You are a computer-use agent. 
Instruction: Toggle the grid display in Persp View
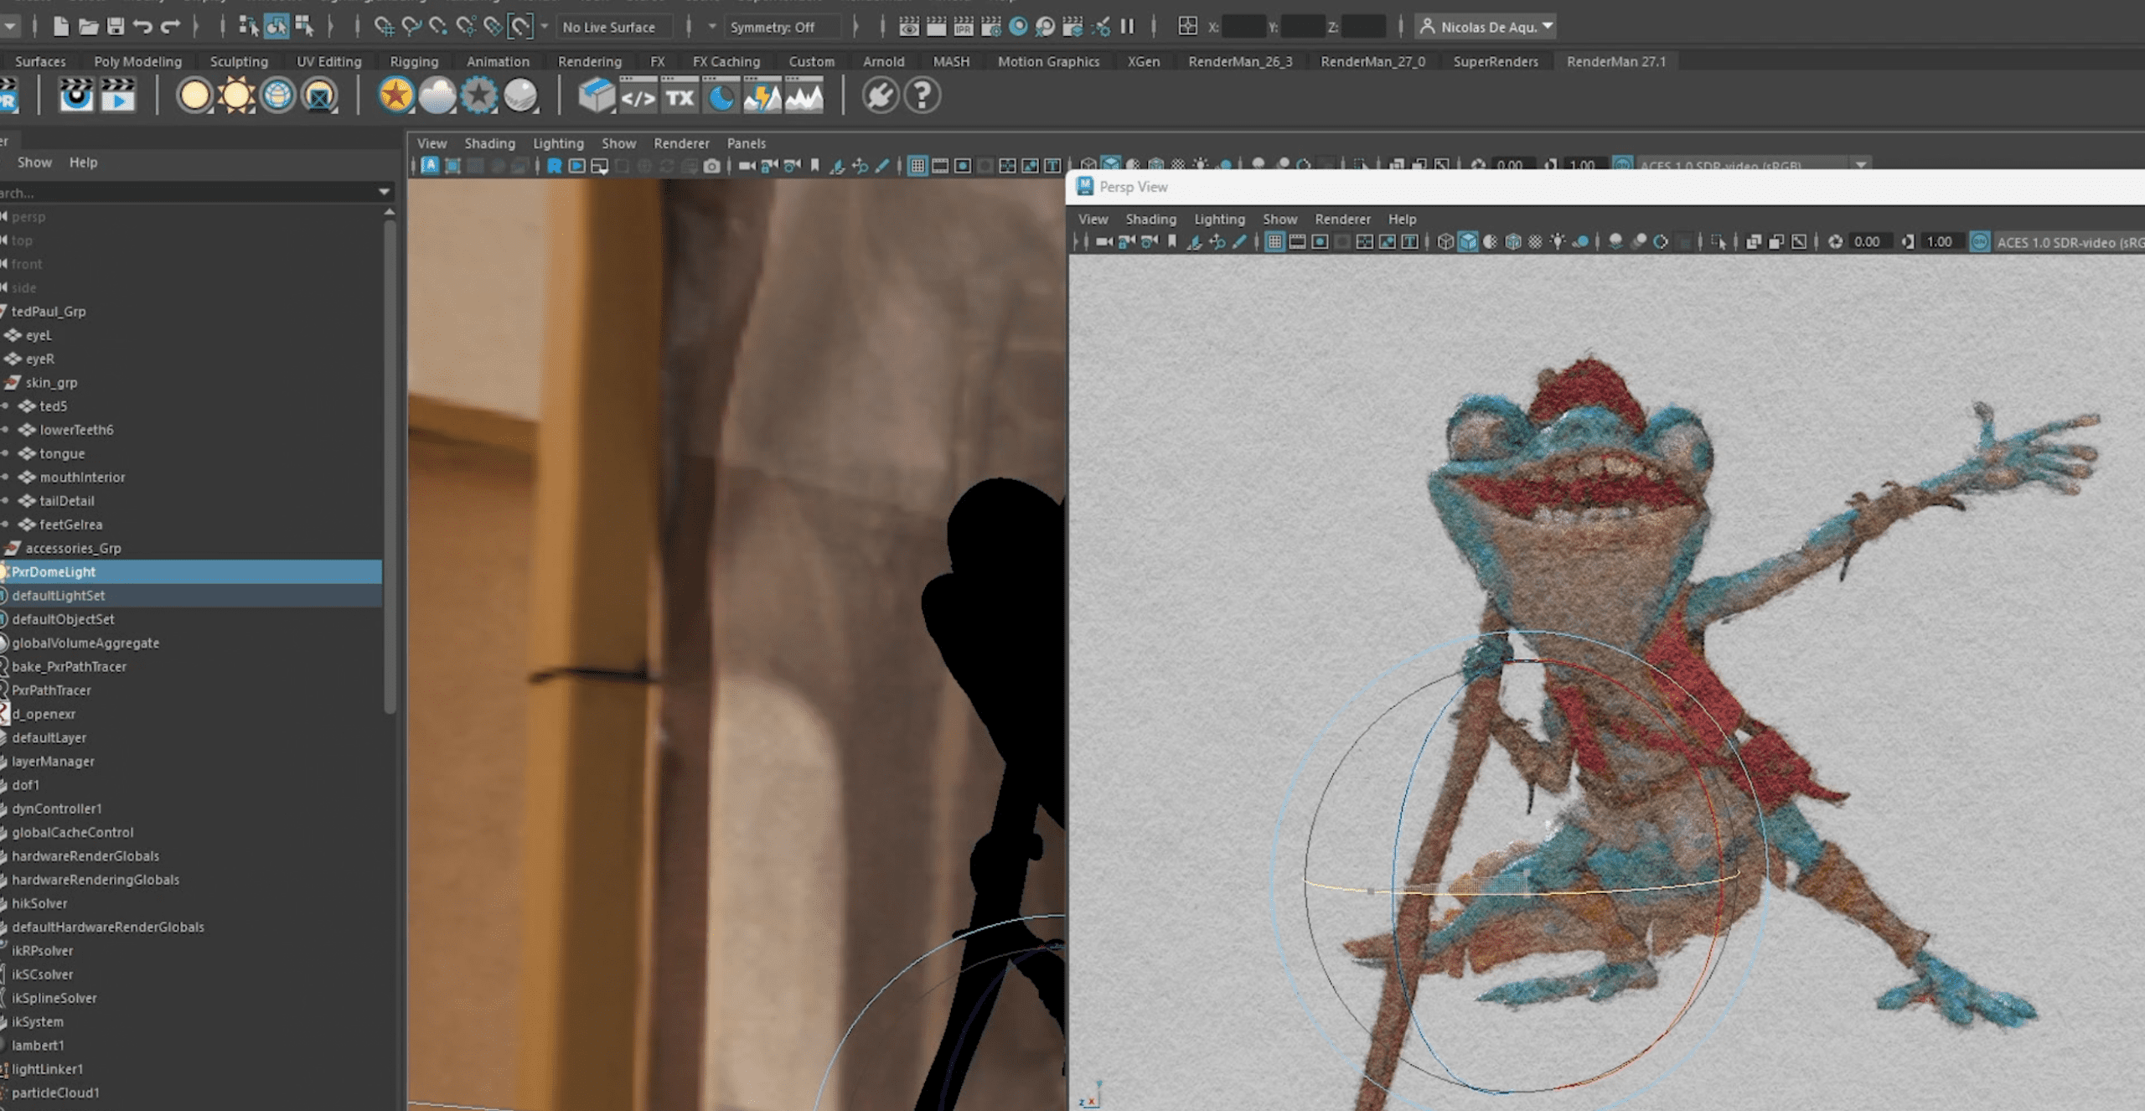click(x=1275, y=241)
